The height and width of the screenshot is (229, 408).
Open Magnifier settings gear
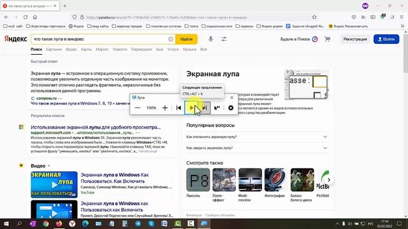click(231, 108)
